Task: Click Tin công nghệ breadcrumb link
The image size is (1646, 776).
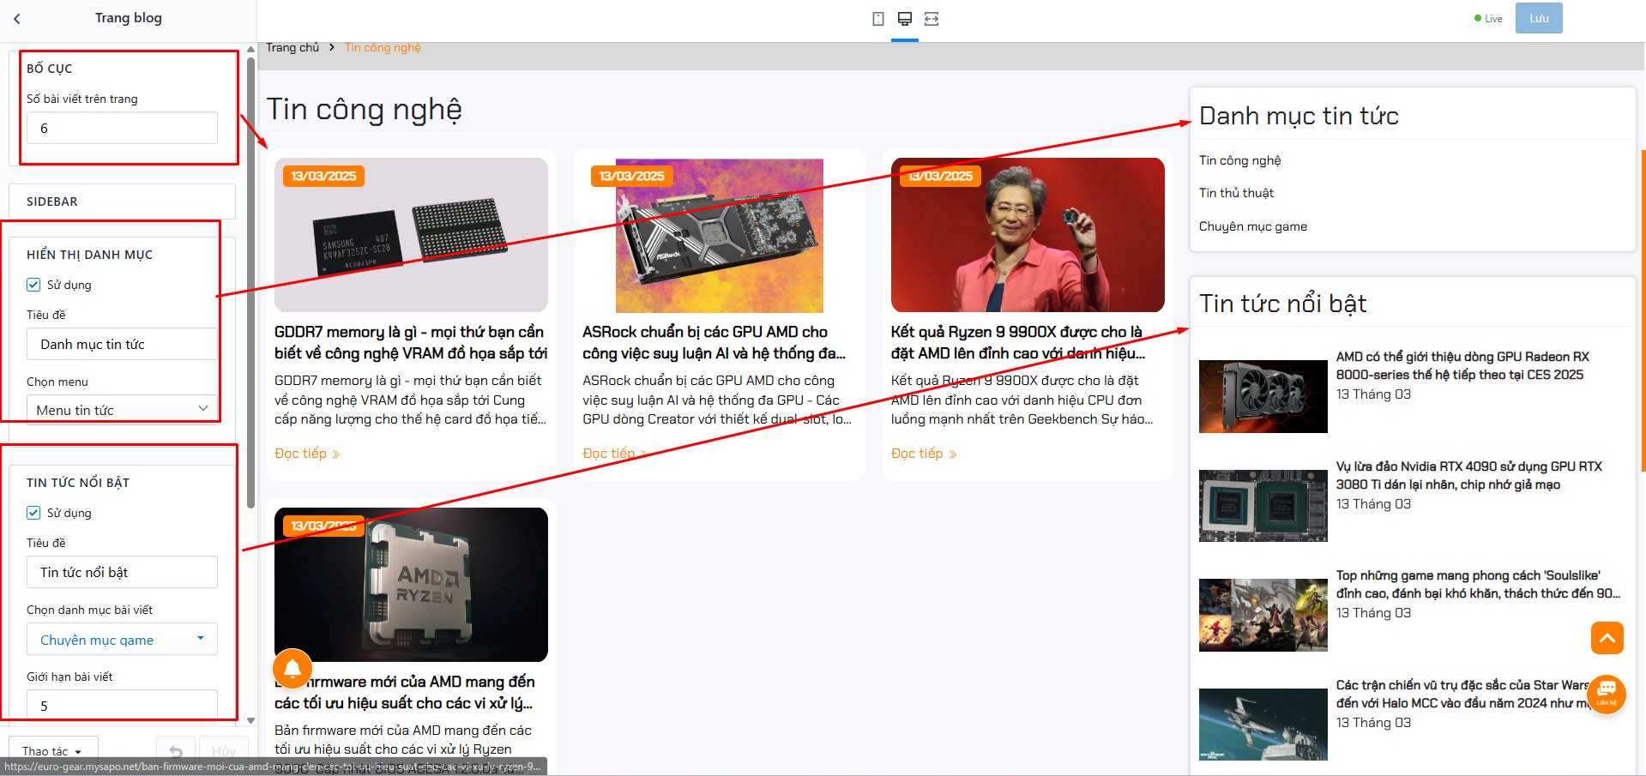Action: [383, 48]
